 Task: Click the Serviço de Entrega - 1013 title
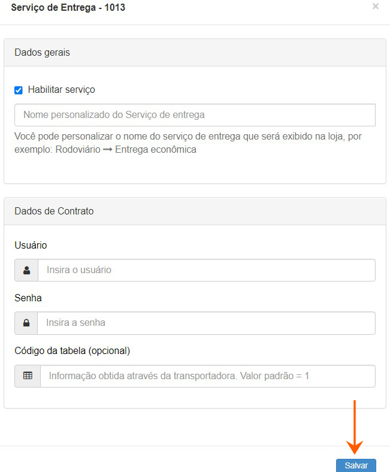(x=68, y=8)
